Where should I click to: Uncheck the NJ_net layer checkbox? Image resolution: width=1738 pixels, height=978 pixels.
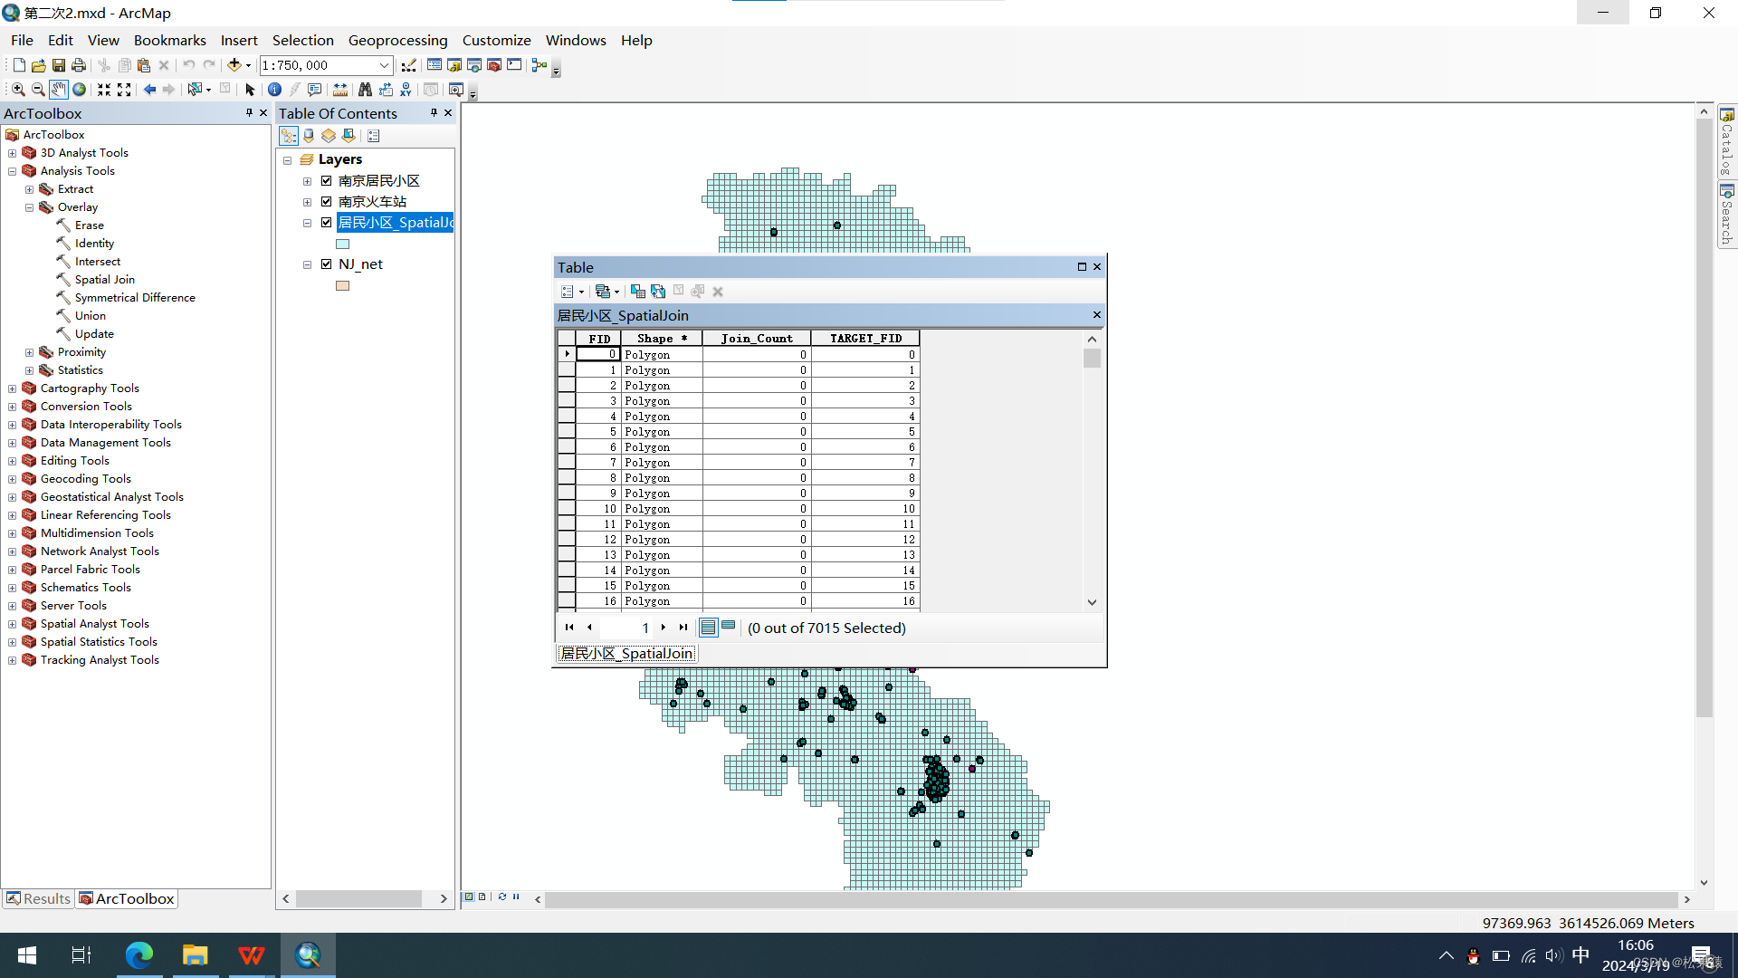[327, 264]
